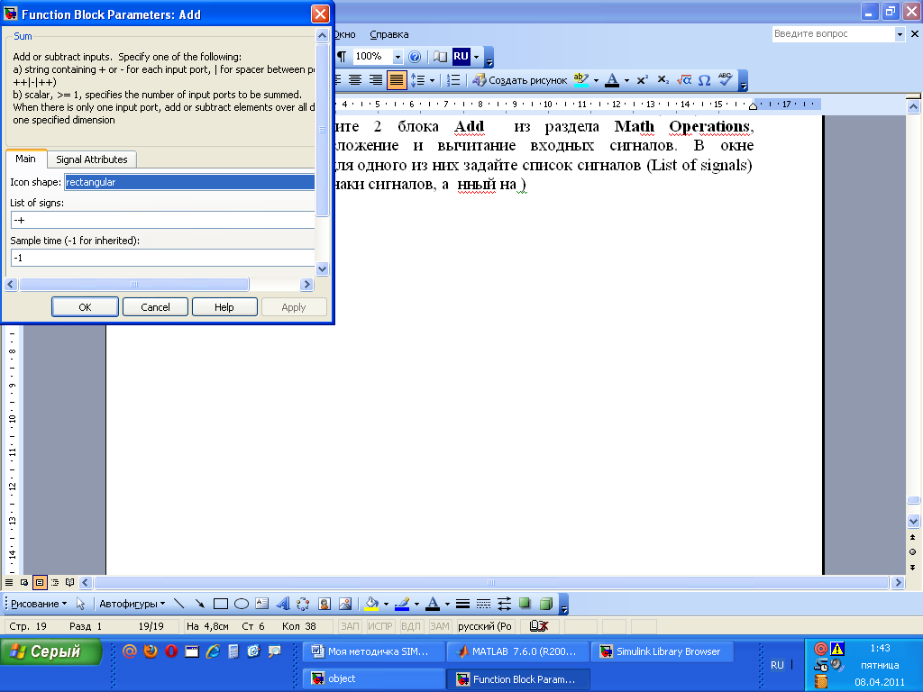This screenshot has width=923, height=692.
Task: Toggle ИСПР track changes indicator
Action: [x=379, y=626]
